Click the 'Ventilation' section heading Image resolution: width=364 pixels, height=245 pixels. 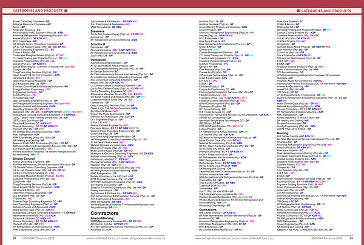click(x=98, y=60)
